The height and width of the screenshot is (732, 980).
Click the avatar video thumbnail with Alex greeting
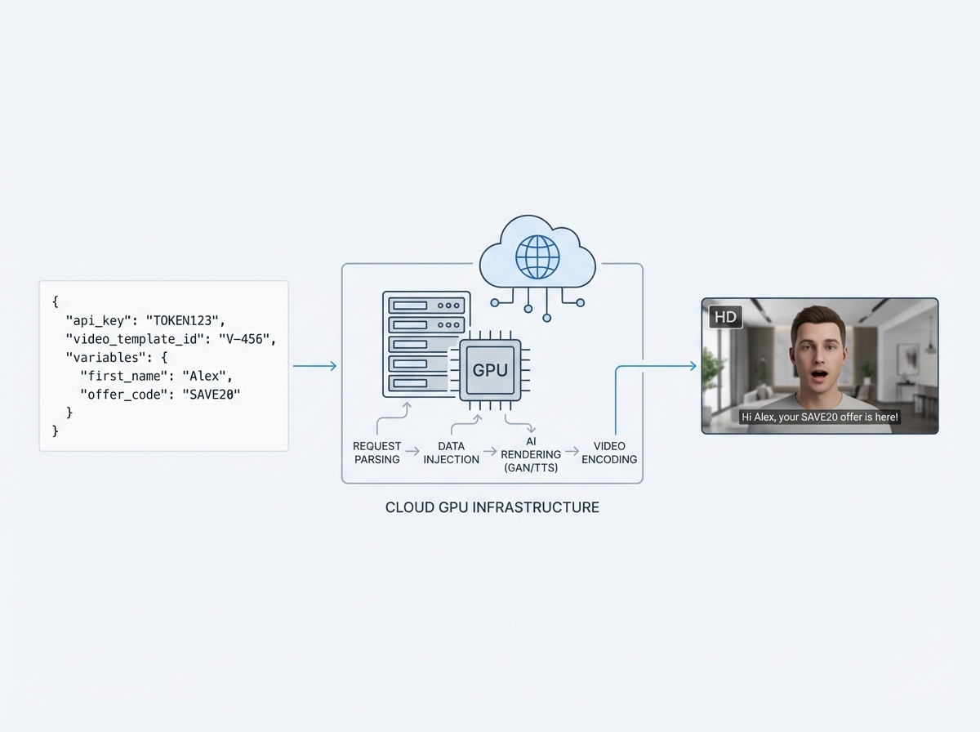[819, 365]
